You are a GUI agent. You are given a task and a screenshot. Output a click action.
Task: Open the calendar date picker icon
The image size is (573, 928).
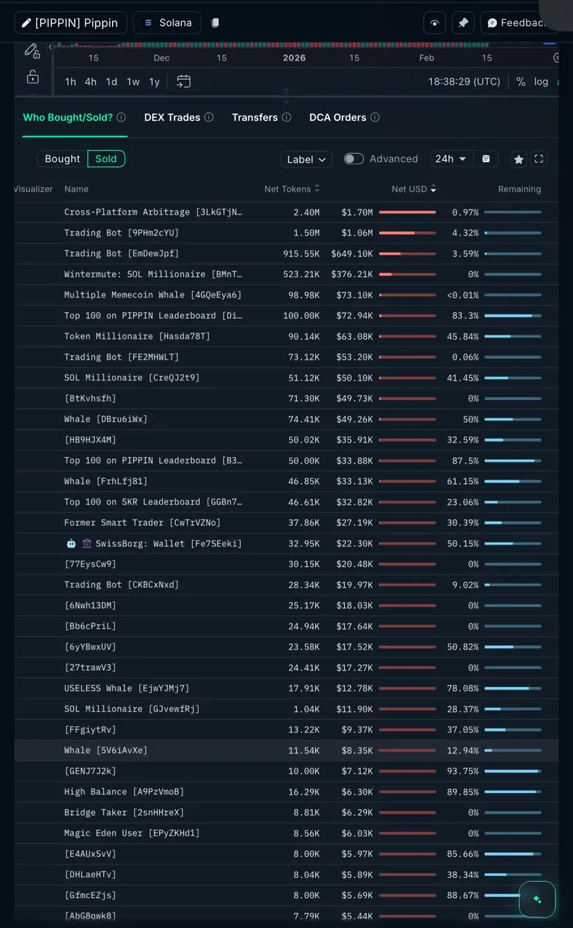(x=486, y=159)
